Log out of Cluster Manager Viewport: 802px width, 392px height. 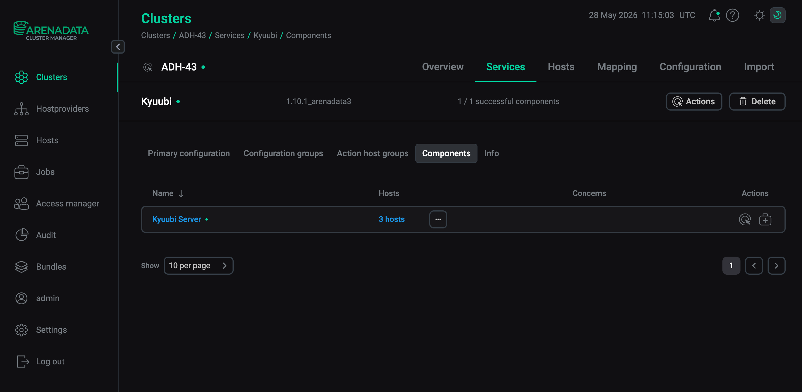[50, 362]
